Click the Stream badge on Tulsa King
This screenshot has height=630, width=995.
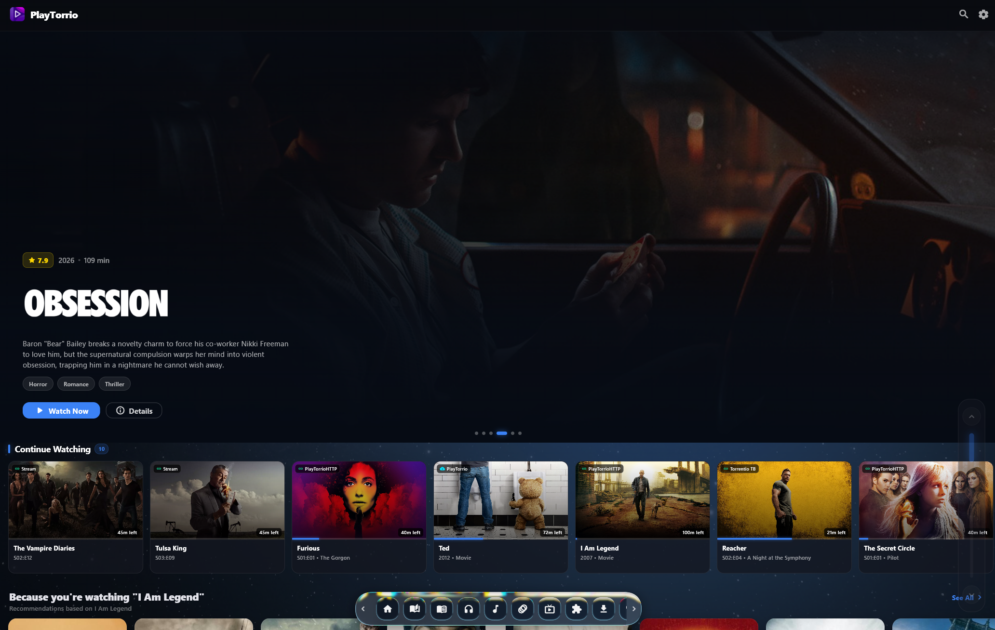tap(167, 469)
